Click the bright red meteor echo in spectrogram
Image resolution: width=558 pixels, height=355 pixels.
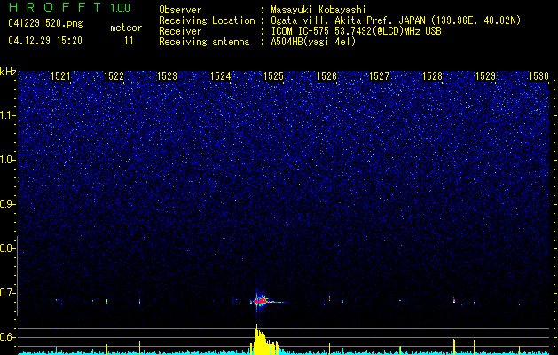pos(260,301)
